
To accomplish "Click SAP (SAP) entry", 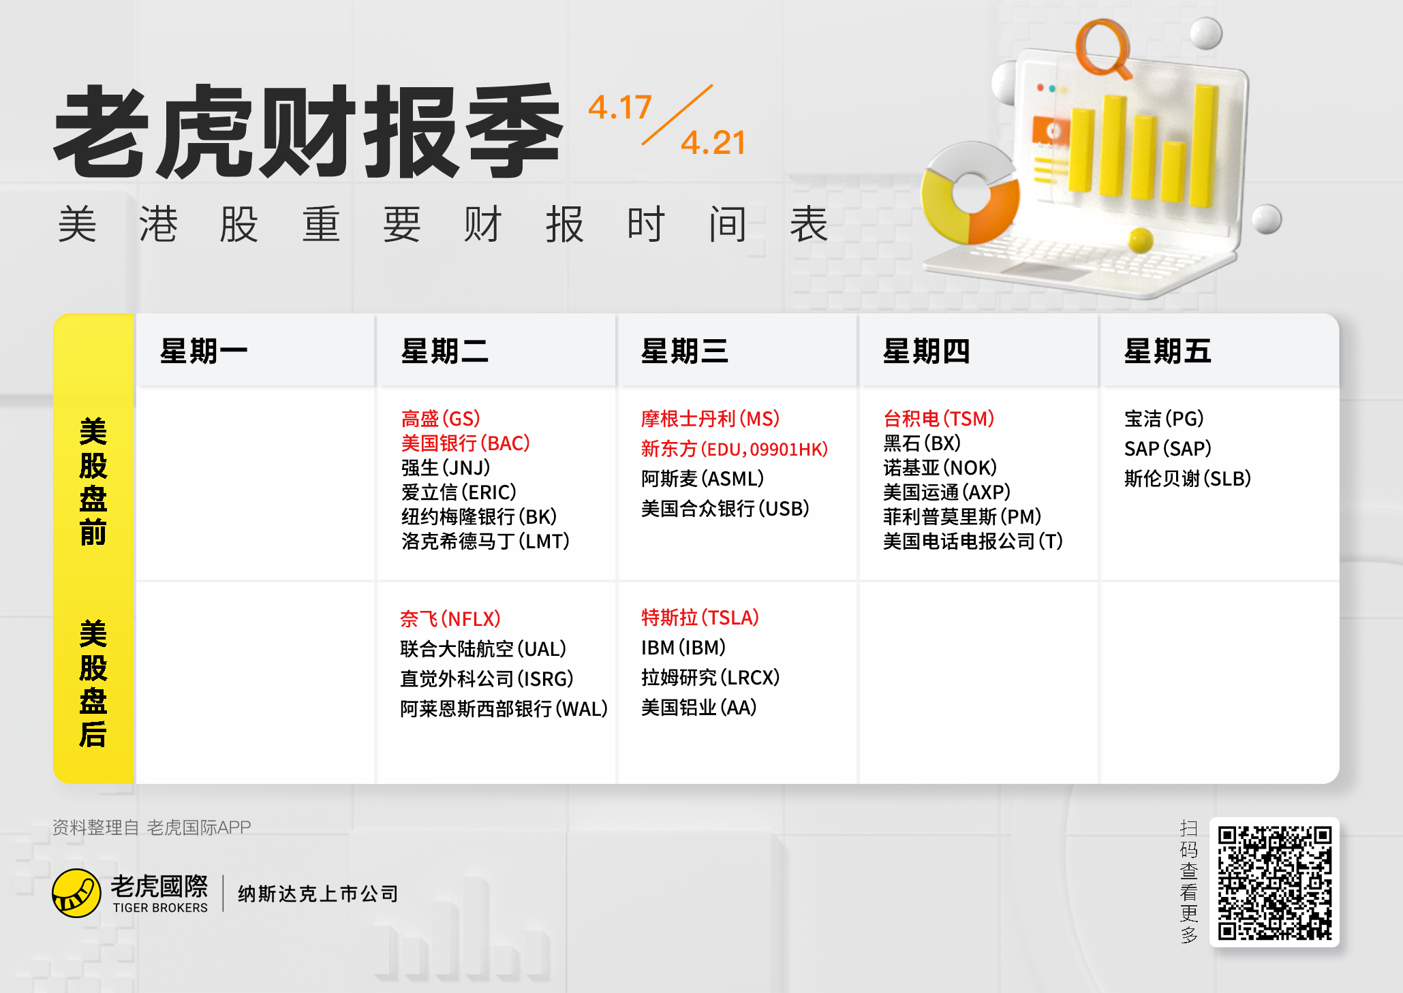I will 1168,448.
